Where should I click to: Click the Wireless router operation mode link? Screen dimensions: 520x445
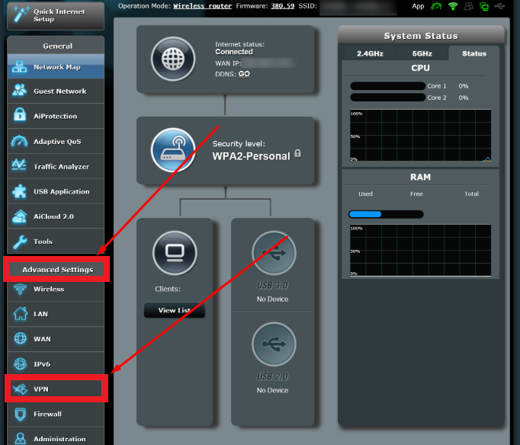(x=204, y=6)
